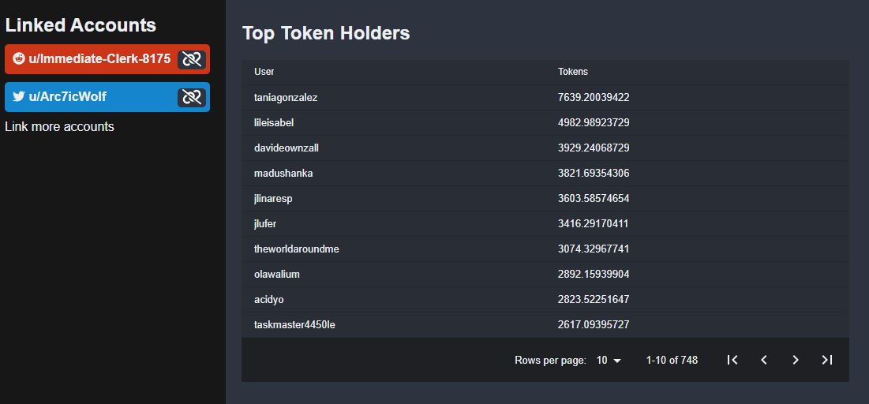Sort table by the User column header
The image size is (869, 404).
point(264,72)
